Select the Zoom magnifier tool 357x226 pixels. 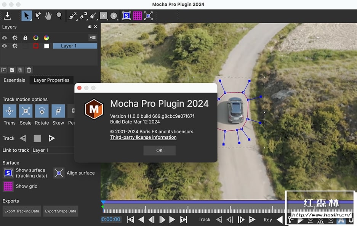coord(59,16)
